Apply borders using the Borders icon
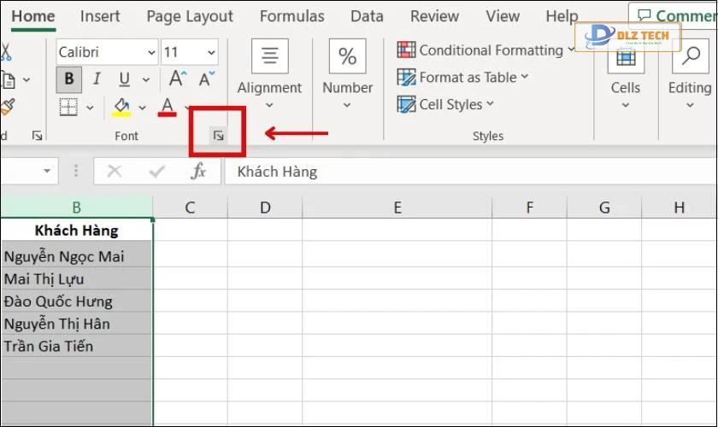Screen dimensions: 718x427 tap(68, 107)
